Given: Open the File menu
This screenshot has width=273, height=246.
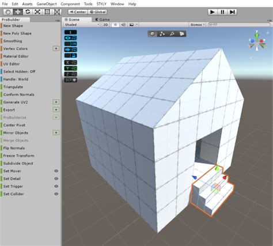Looking at the screenshot, I should point(5,4).
